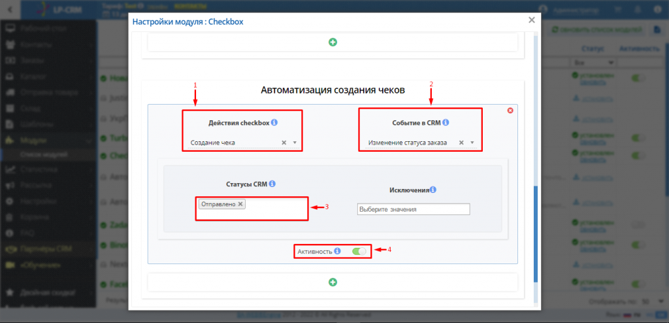Focus the Исключения Выберите значения field
The image size is (669, 323).
click(413, 209)
